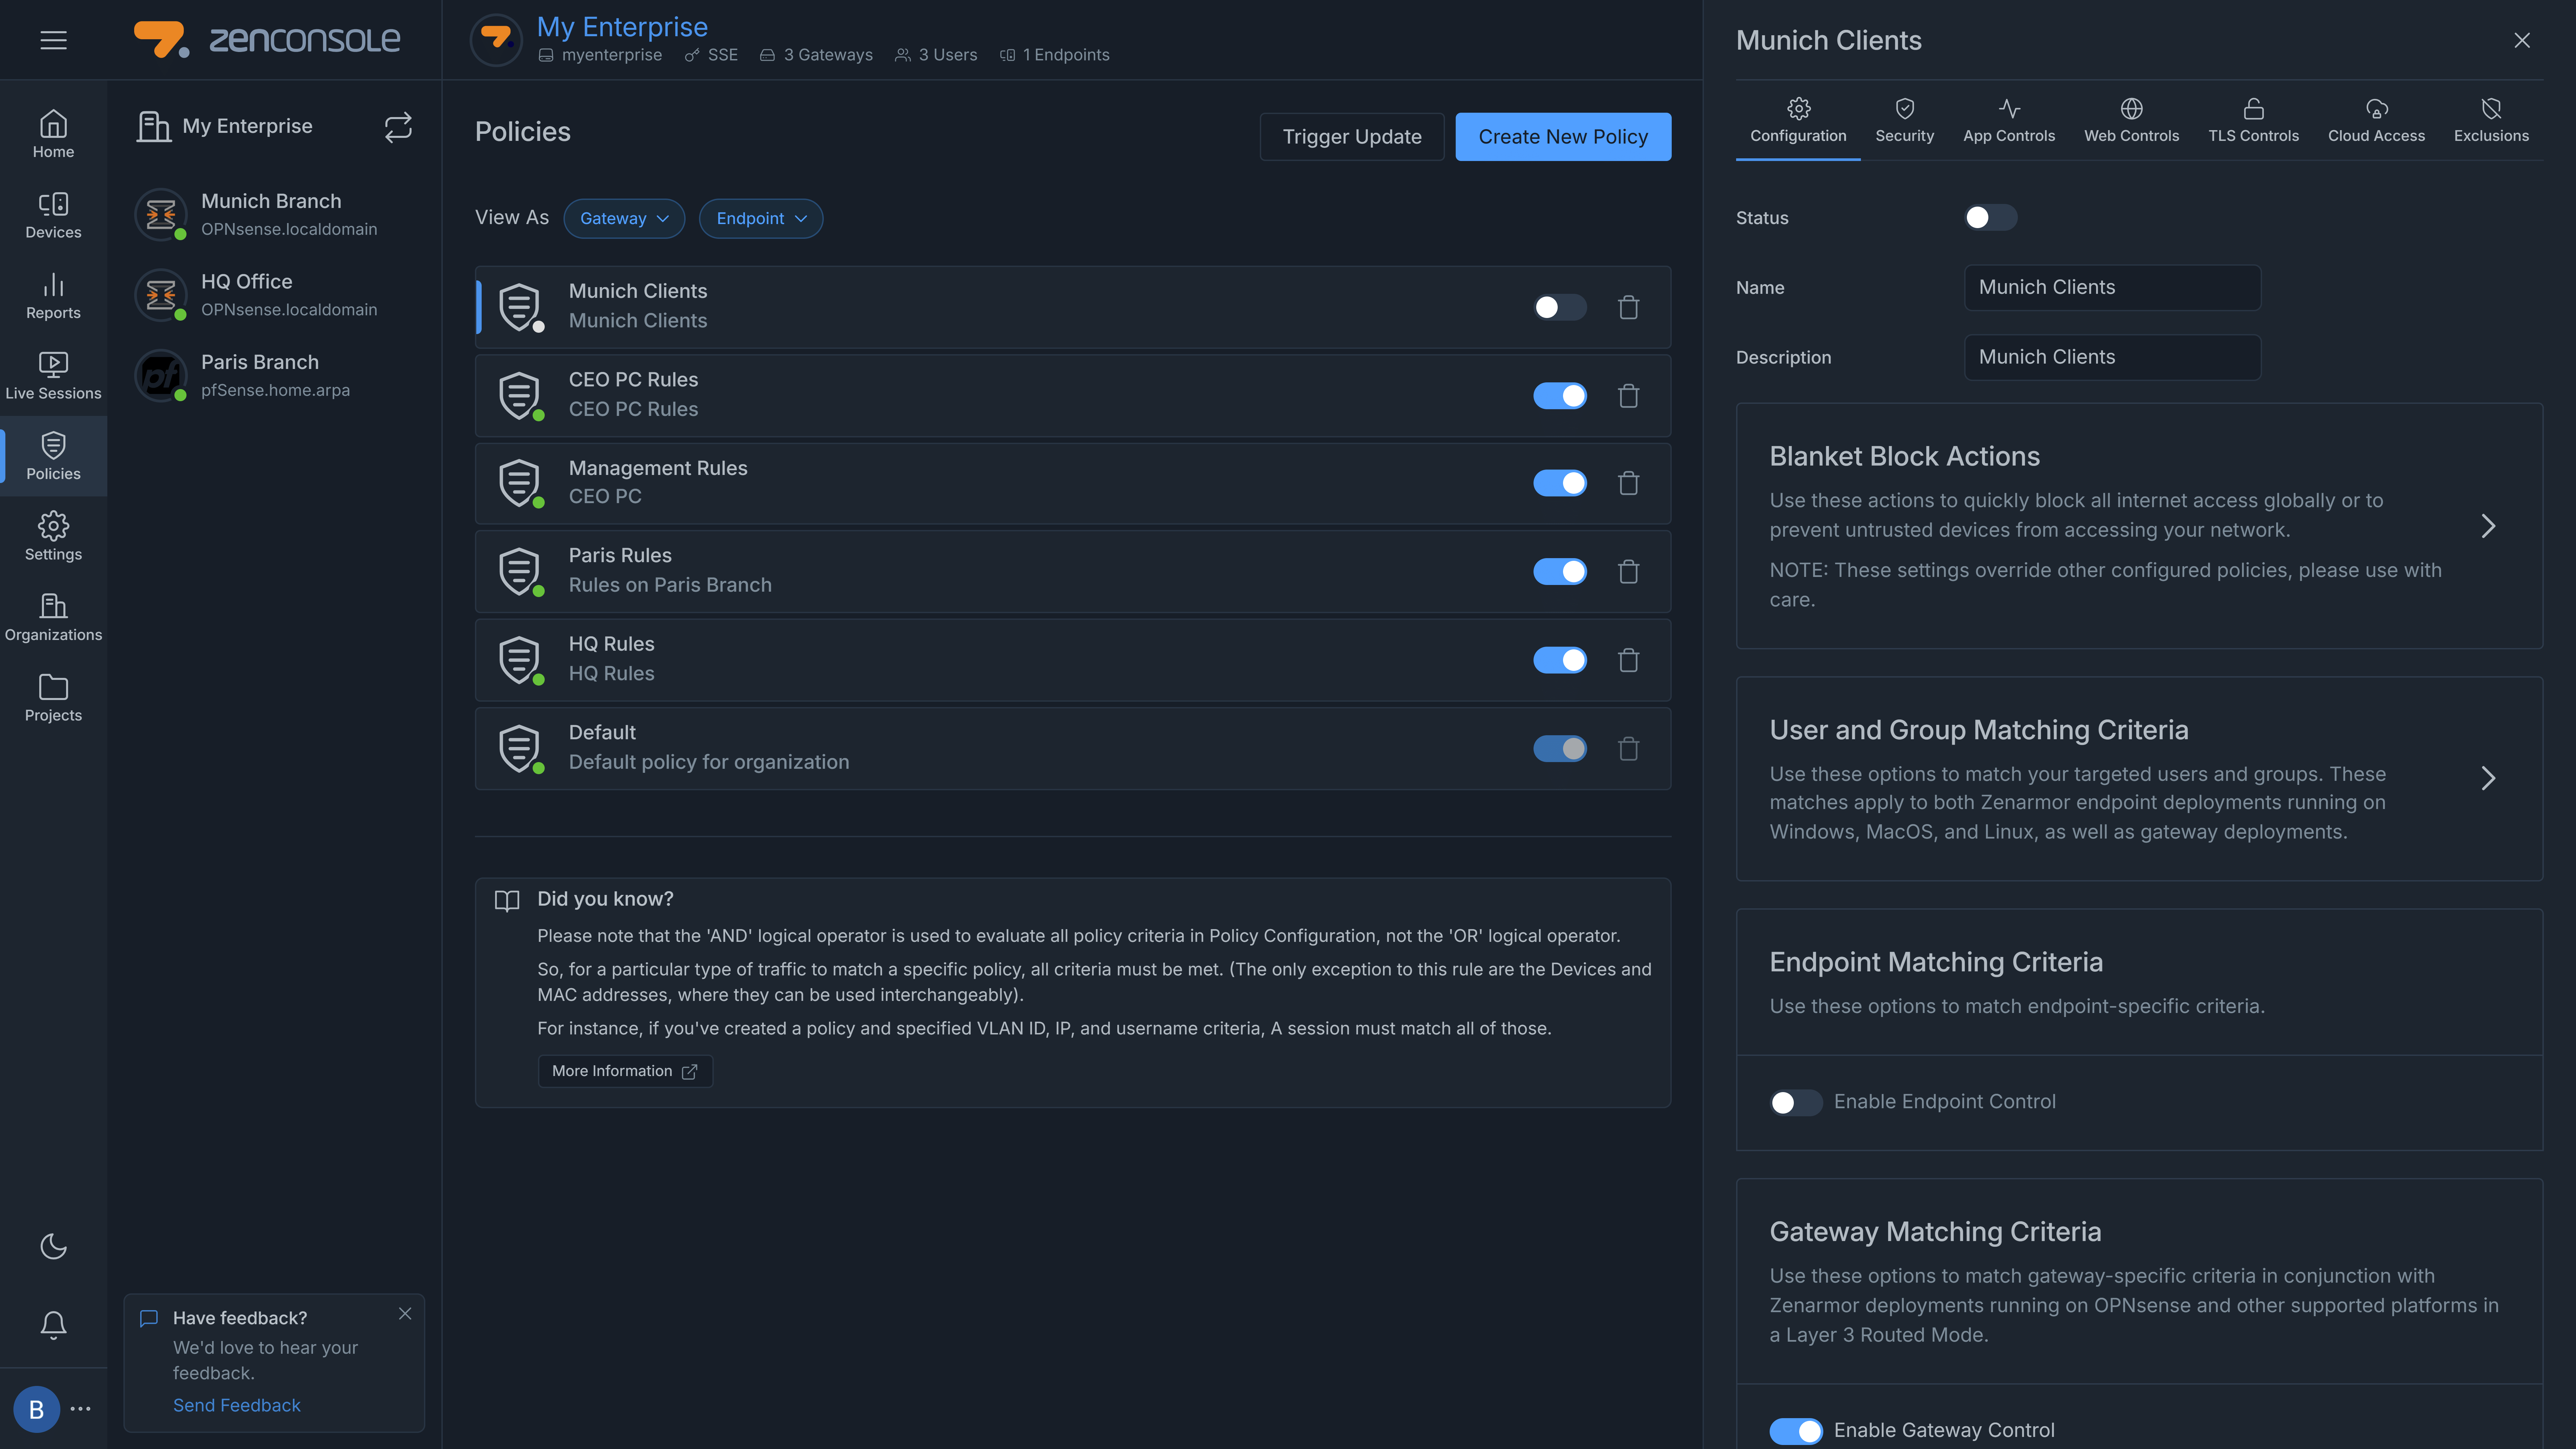This screenshot has height=1449, width=2576.
Task: Expand User and Group Matching Criteria
Action: coord(2488,778)
